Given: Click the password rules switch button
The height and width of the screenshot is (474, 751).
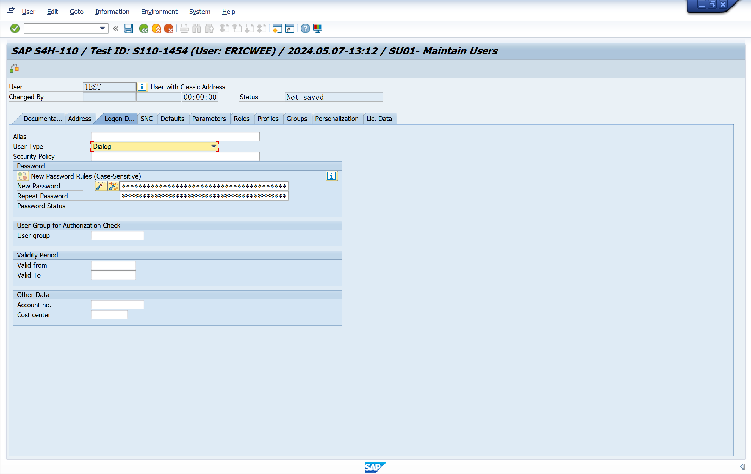Looking at the screenshot, I should [x=23, y=176].
